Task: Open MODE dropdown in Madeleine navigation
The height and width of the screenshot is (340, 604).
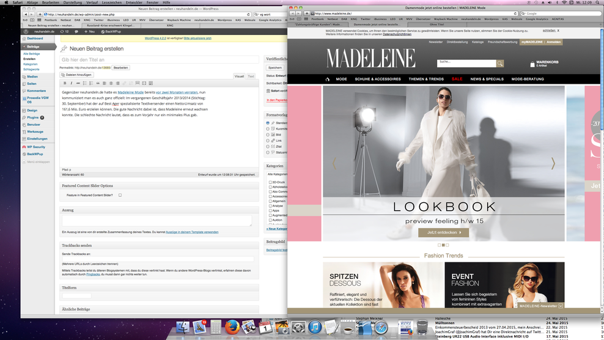Action: point(341,79)
